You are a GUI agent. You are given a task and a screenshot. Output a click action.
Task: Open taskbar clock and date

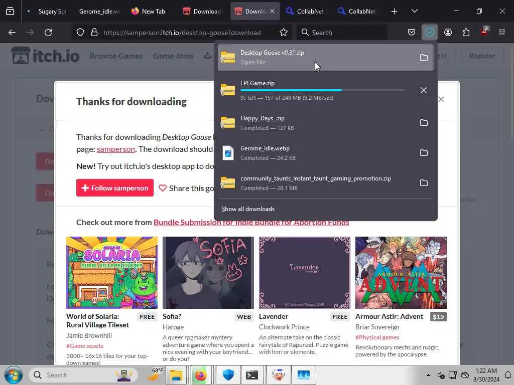tap(486, 375)
